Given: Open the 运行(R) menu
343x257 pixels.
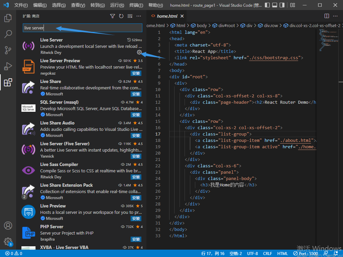Looking at the screenshot, I should (117, 5).
